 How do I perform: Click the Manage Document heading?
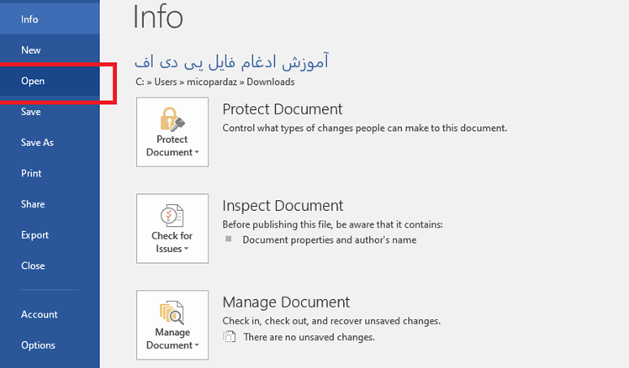point(286,302)
